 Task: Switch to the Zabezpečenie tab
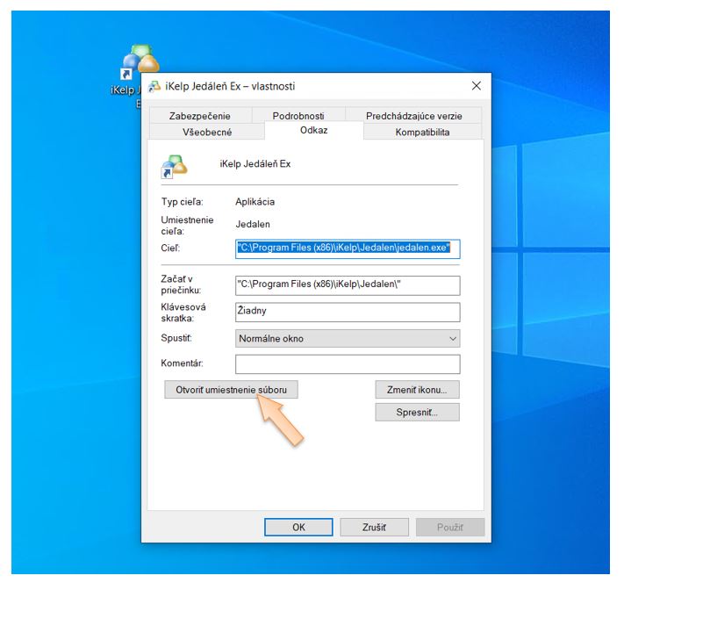pyautogui.click(x=200, y=116)
